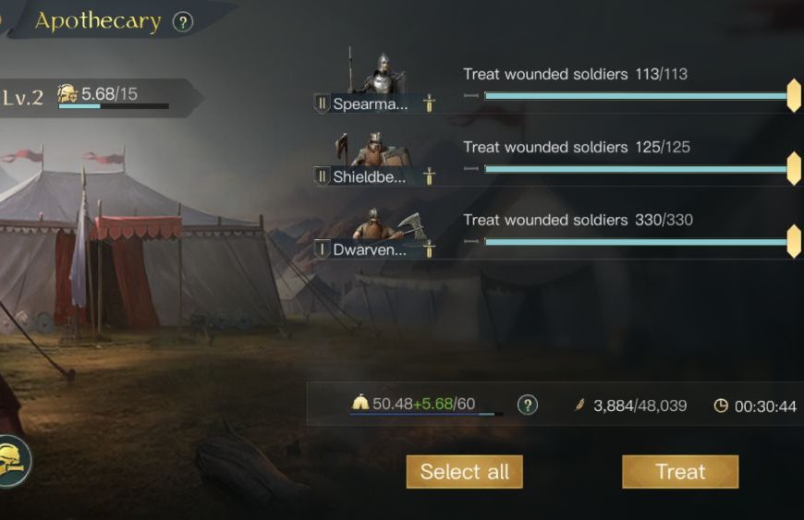The image size is (804, 520).
Task: Tap sword icon beside Dwarven label
Action: 429,249
